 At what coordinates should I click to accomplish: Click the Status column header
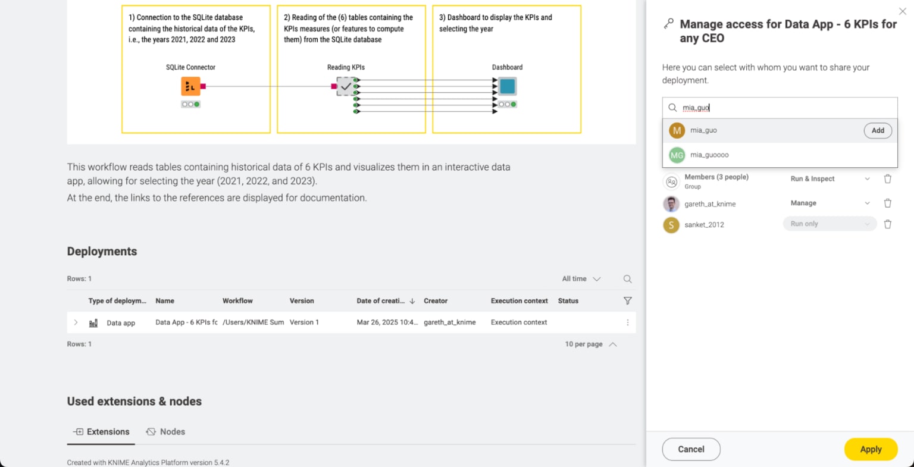tap(568, 301)
